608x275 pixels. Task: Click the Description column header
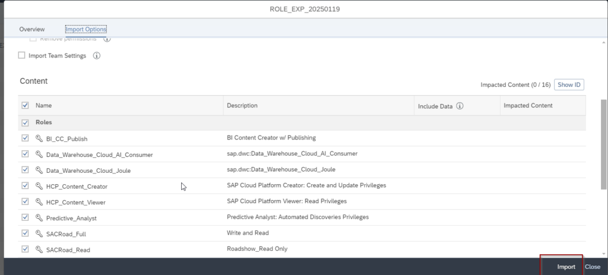click(242, 106)
